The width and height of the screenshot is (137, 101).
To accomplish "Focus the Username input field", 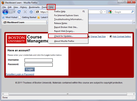I will [39, 60].
